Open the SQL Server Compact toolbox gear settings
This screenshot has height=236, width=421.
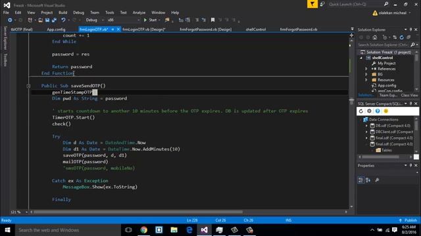pos(369,111)
